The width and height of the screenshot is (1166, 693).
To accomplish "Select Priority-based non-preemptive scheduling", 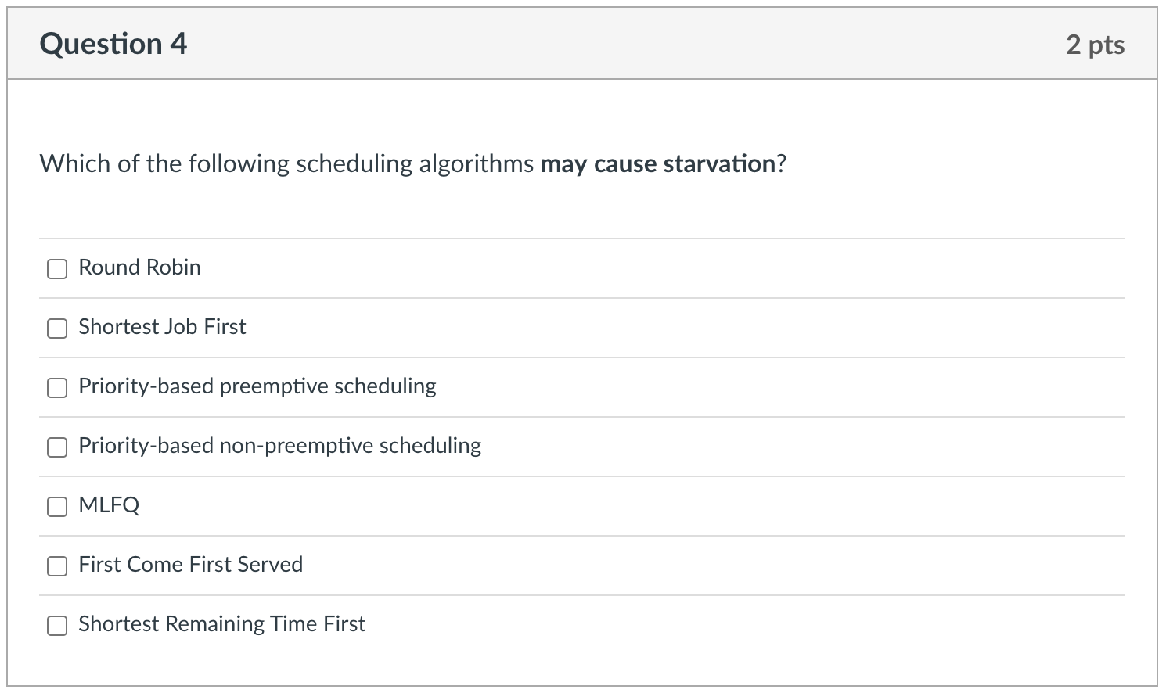I will tap(57, 447).
